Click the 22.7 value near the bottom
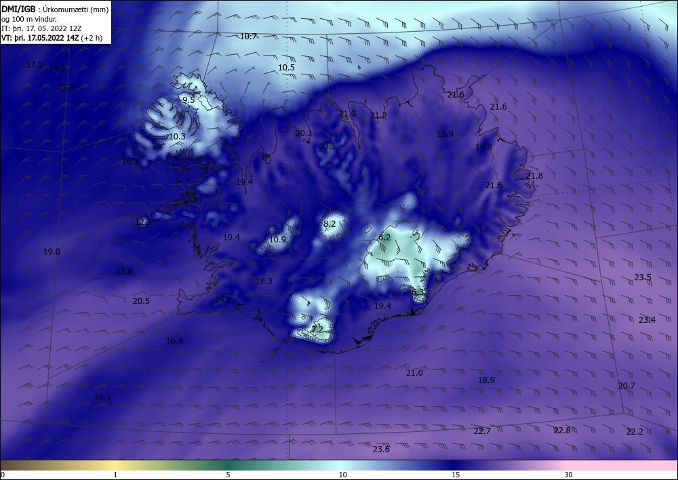 482,431
